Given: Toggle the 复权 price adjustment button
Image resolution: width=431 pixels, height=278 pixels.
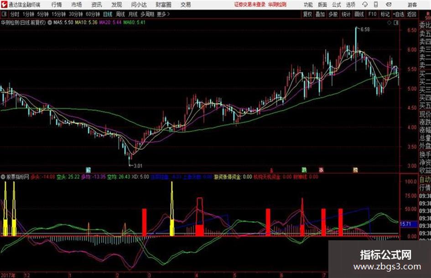Looking at the screenshot, I should pos(307,14).
